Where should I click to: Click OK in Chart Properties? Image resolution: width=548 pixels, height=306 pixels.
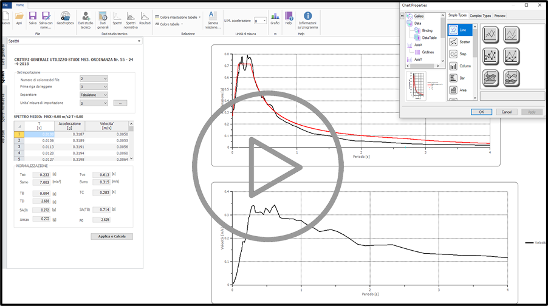click(x=481, y=112)
